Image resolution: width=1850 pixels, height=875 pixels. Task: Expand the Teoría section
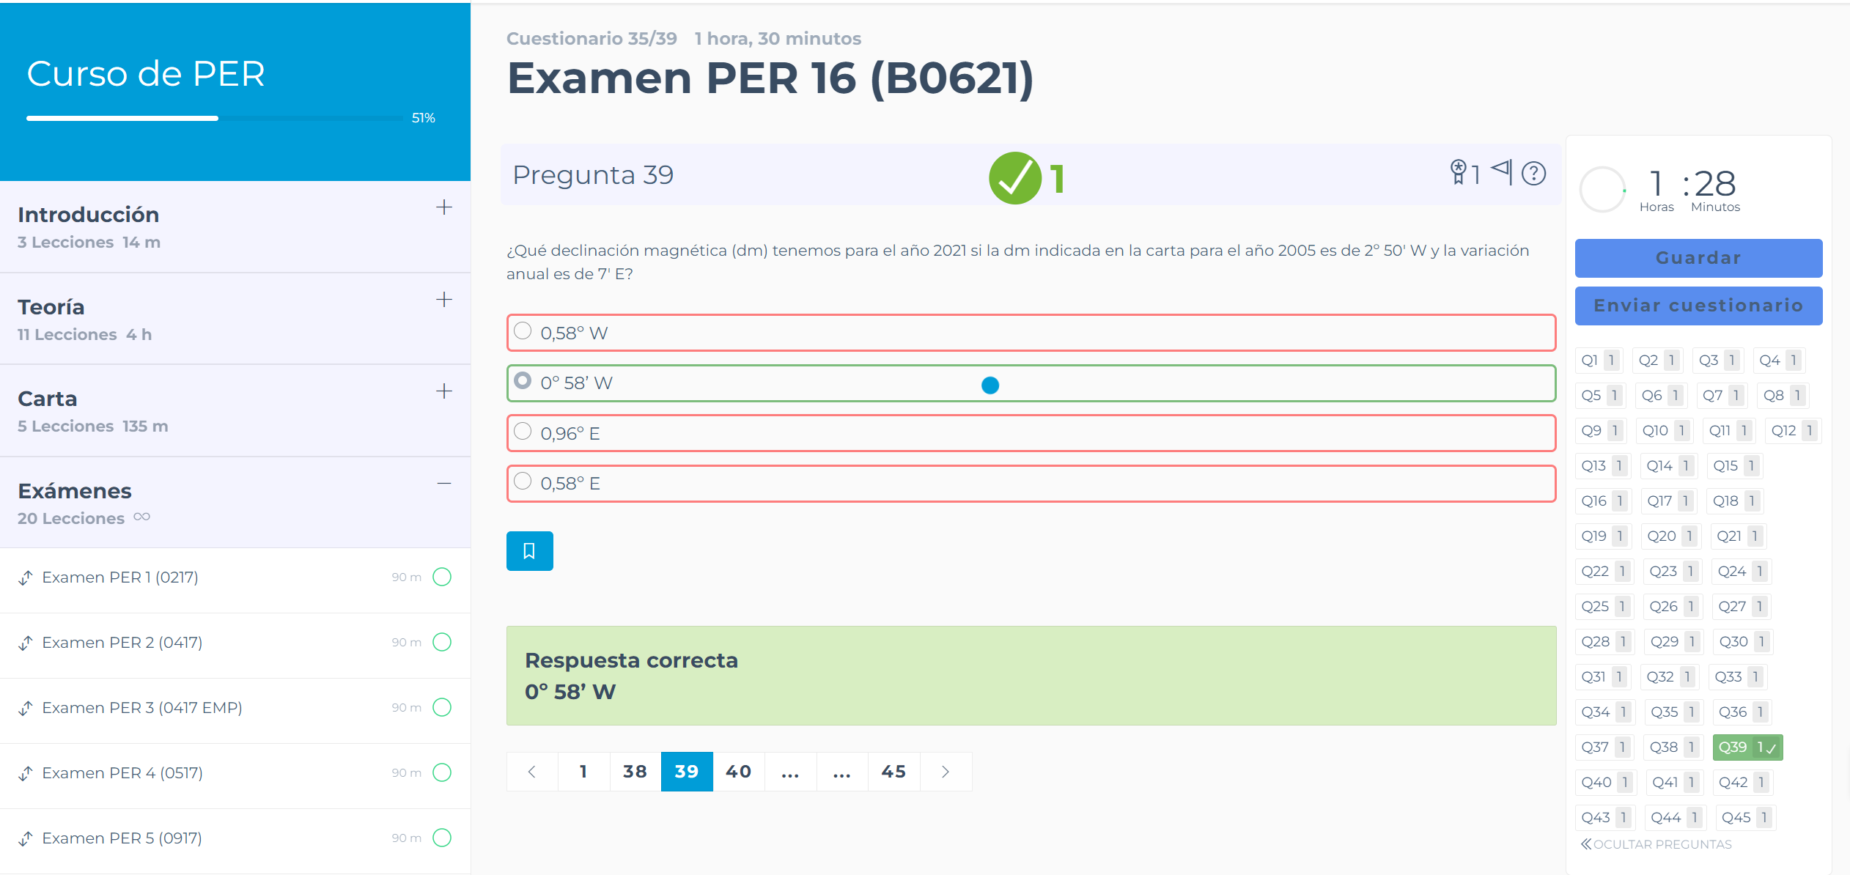443,300
